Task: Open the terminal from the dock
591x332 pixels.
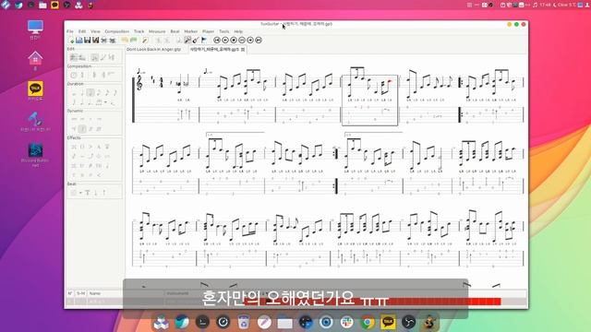Action: [x=202, y=322]
